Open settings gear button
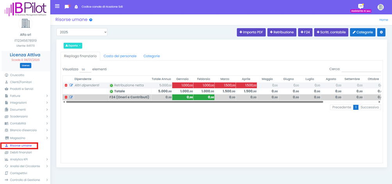 pyautogui.click(x=381, y=32)
